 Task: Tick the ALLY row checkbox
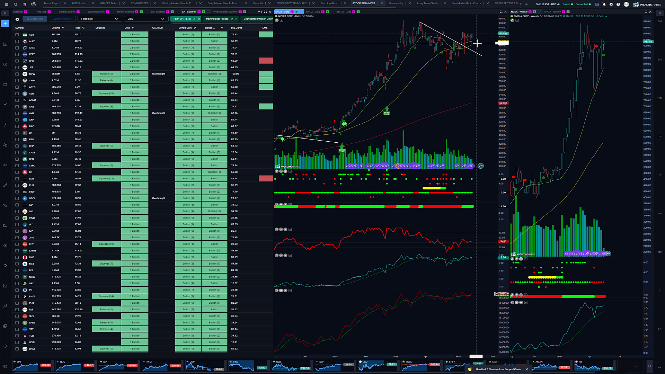[17, 41]
